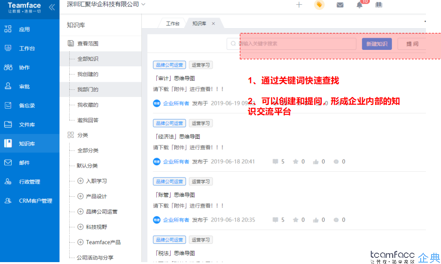Screen dimensions: 441x264
Task: Open the mail envelope icon in top bar
Action: (x=340, y=5)
